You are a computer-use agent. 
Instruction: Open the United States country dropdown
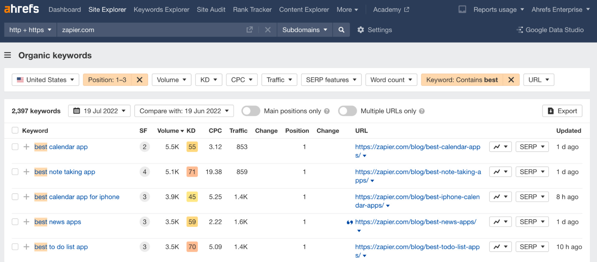tap(45, 80)
